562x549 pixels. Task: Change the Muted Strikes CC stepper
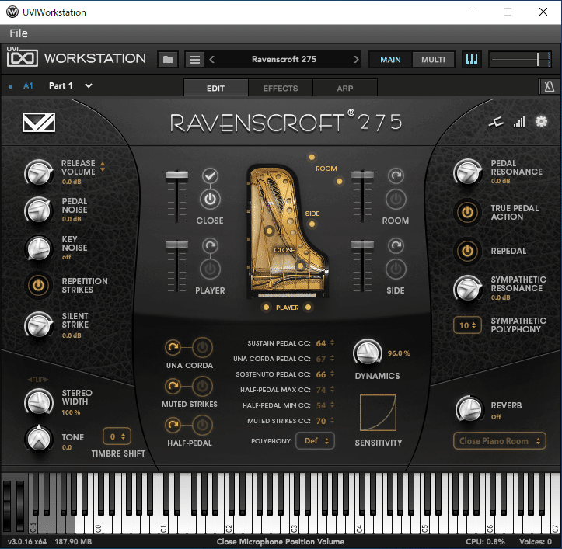point(332,420)
